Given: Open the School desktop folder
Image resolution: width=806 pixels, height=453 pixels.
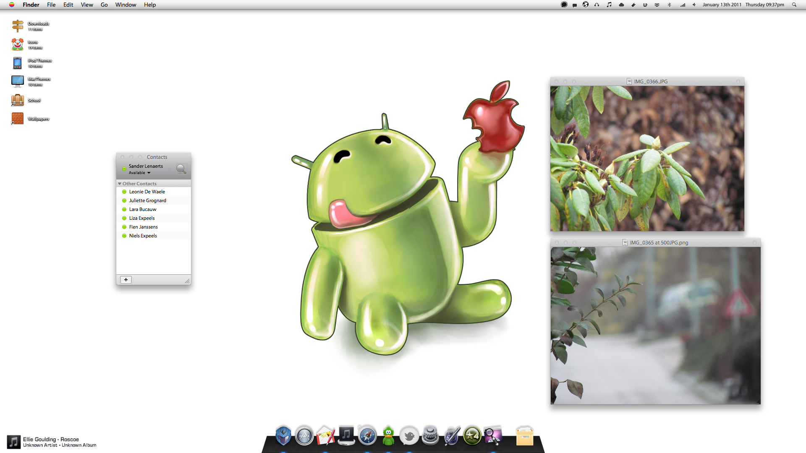Looking at the screenshot, I should (18, 100).
